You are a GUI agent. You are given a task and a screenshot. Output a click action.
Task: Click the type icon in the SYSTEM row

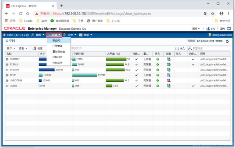[168, 70]
